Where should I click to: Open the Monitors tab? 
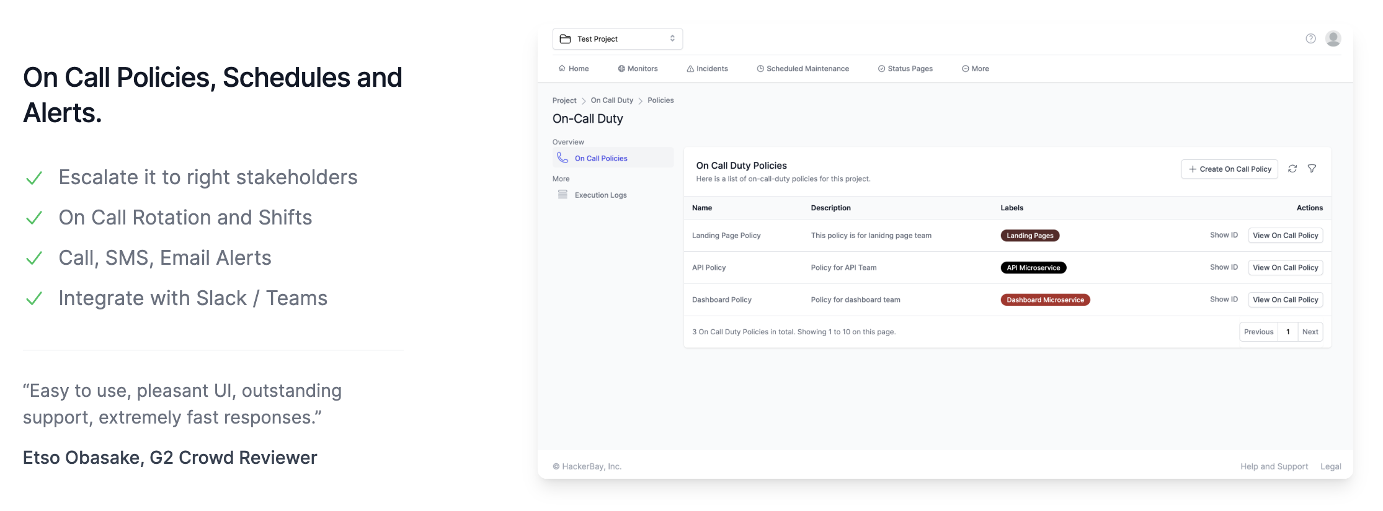[638, 69]
